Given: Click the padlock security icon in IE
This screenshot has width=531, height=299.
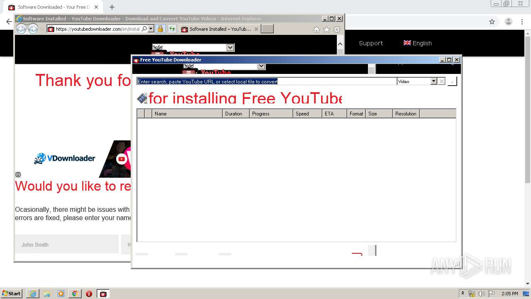Looking at the screenshot, I should click(x=161, y=29).
